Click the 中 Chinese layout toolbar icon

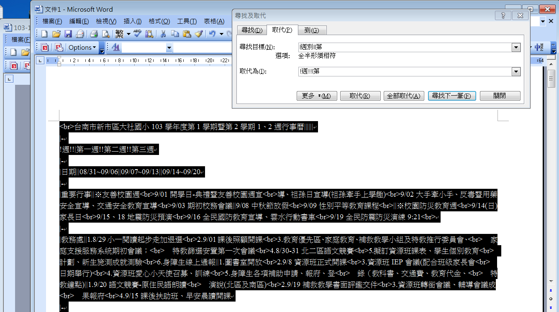click(x=539, y=48)
